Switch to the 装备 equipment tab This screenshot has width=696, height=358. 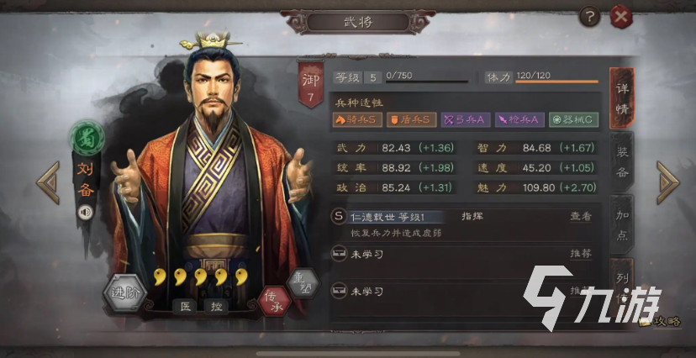pos(622,161)
